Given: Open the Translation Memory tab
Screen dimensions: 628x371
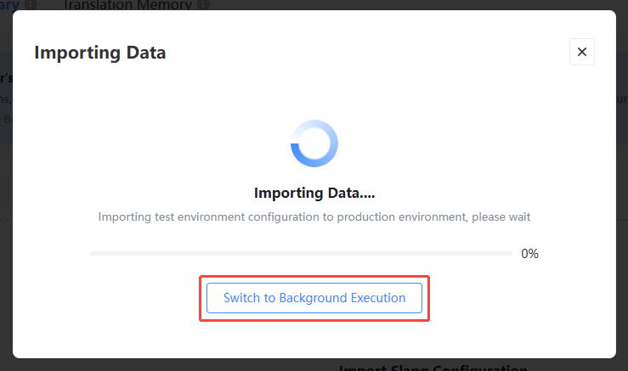Looking at the screenshot, I should pyautogui.click(x=127, y=5).
